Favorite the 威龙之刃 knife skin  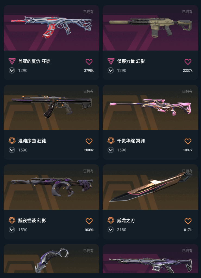(x=188, y=221)
